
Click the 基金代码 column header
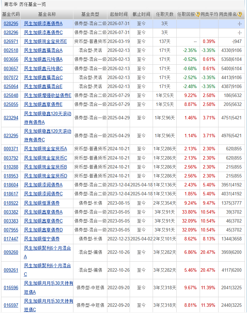click(11, 14)
